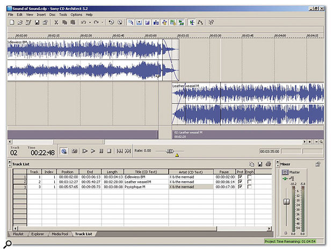The width and height of the screenshot is (333, 252).
Task: Click the 00:03:35:00 time field
Action: [270, 152]
